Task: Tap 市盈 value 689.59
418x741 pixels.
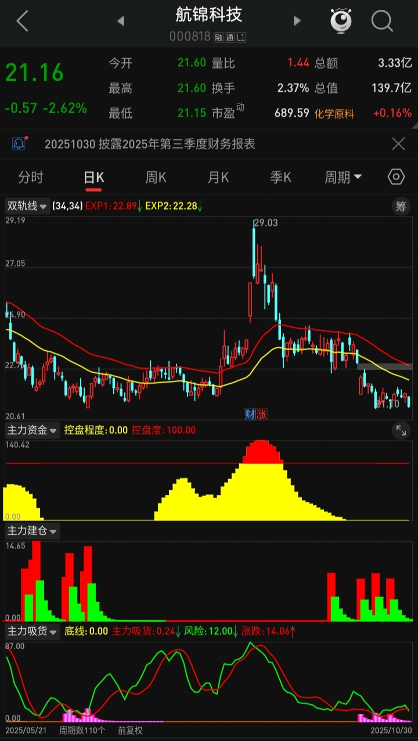Action: coord(292,113)
